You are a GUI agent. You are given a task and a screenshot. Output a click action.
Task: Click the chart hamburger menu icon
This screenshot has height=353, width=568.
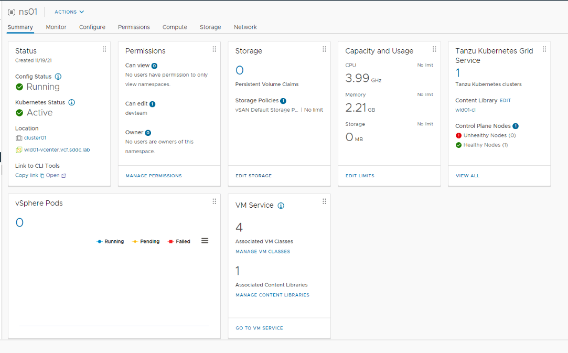pos(205,241)
